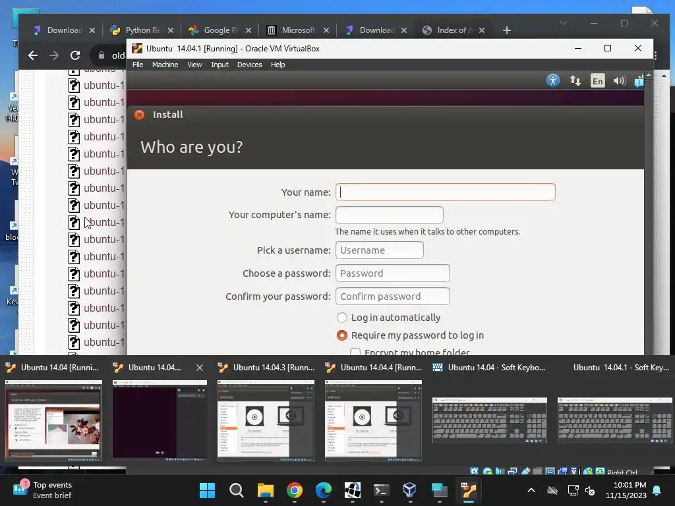The height and width of the screenshot is (506, 675).
Task: Close the Index of tab
Action: pos(482,30)
